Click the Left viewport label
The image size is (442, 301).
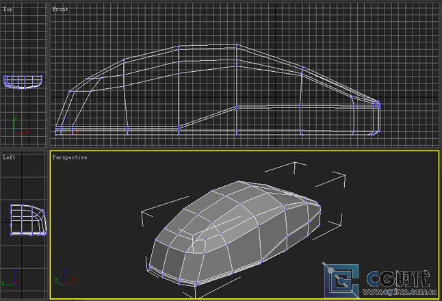click(9, 157)
